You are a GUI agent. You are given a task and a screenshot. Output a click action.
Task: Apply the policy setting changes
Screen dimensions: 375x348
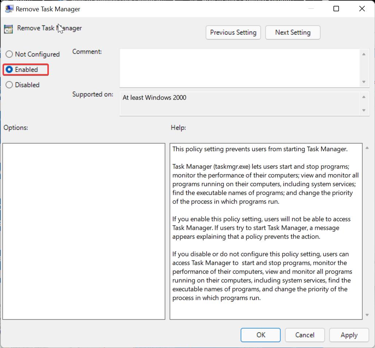point(349,335)
